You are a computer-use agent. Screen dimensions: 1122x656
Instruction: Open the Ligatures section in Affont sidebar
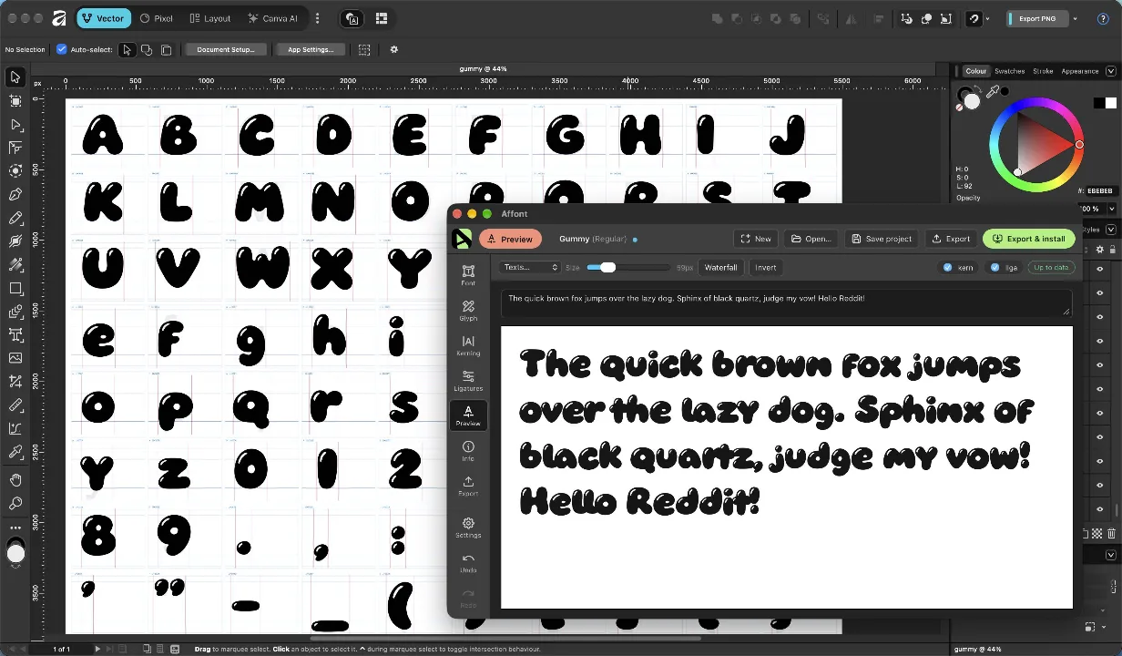(468, 381)
